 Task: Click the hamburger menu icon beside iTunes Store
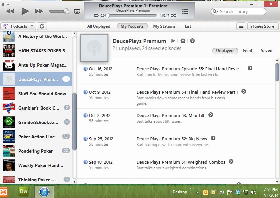tap(241, 26)
